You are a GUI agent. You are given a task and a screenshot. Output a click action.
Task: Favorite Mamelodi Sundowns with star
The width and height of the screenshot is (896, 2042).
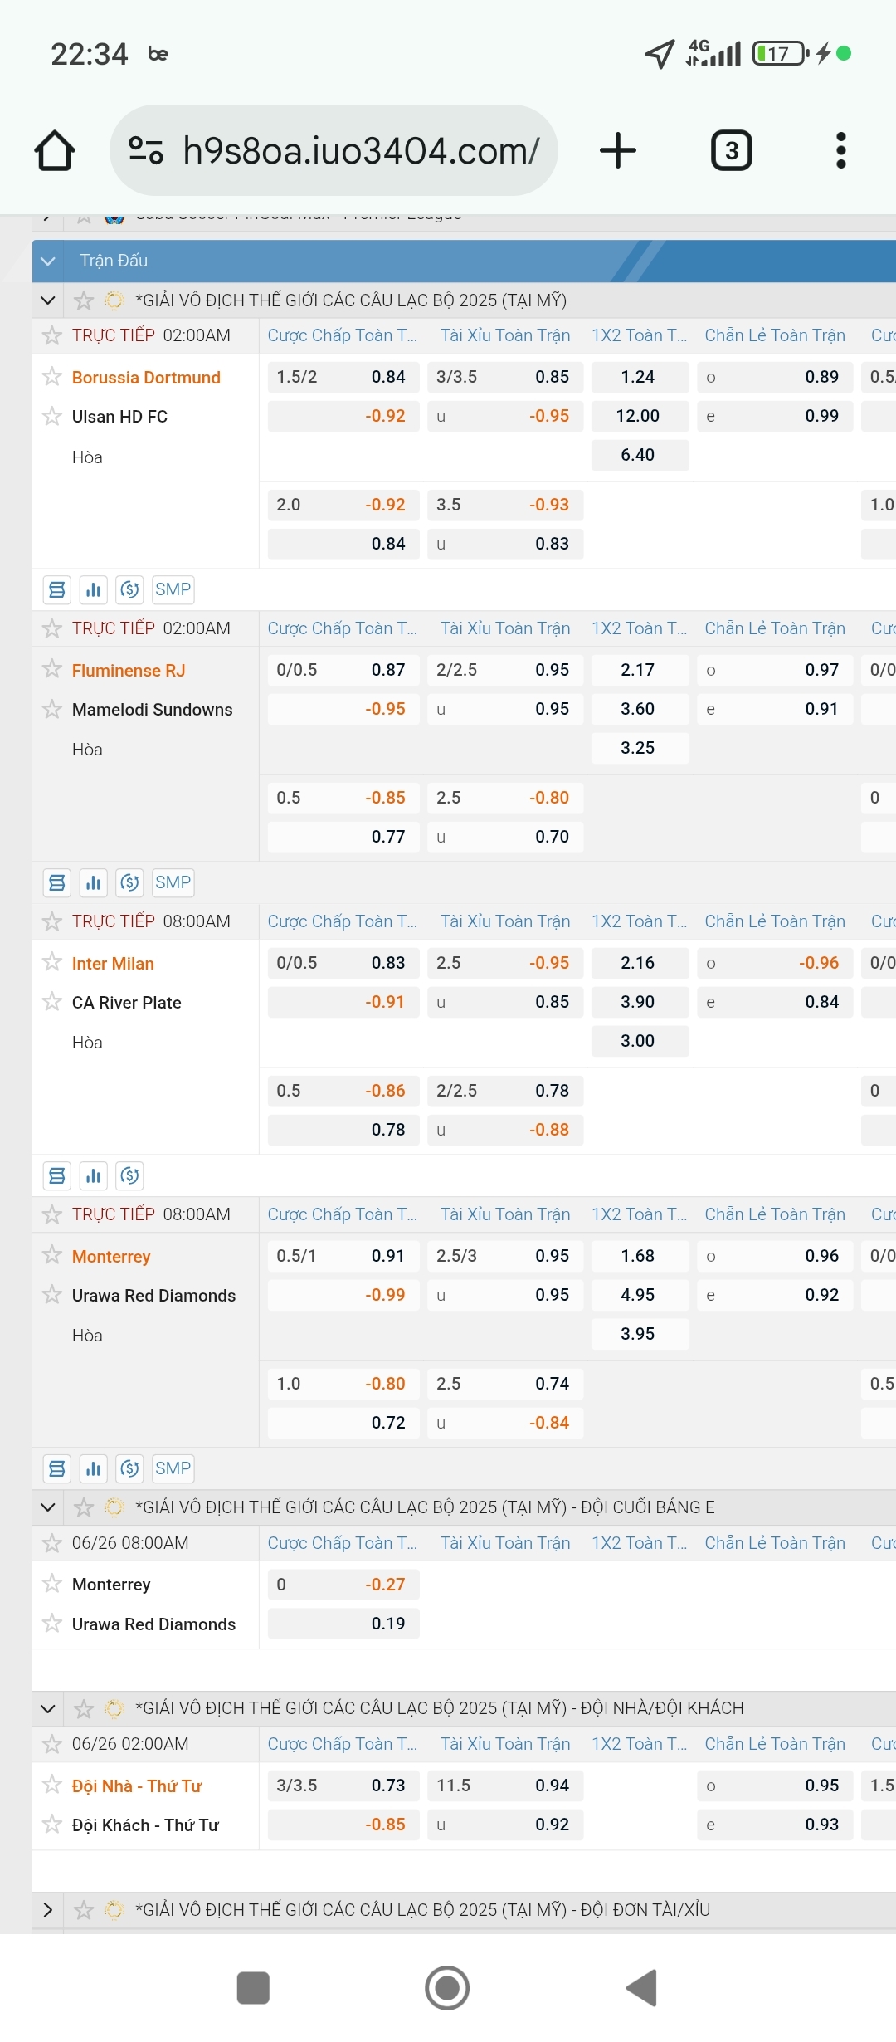click(x=52, y=709)
